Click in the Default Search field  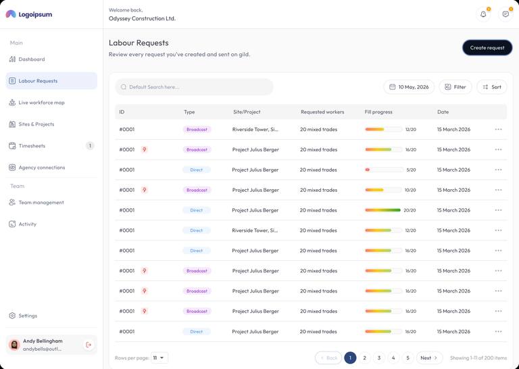click(195, 87)
